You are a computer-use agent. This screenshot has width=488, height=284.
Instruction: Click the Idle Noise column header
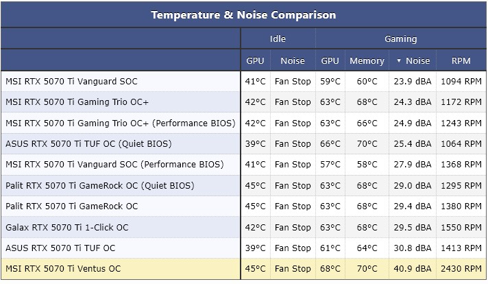[293, 60]
